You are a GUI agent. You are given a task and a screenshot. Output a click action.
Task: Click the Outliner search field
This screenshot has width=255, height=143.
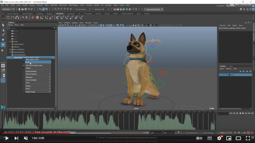tap(32, 28)
